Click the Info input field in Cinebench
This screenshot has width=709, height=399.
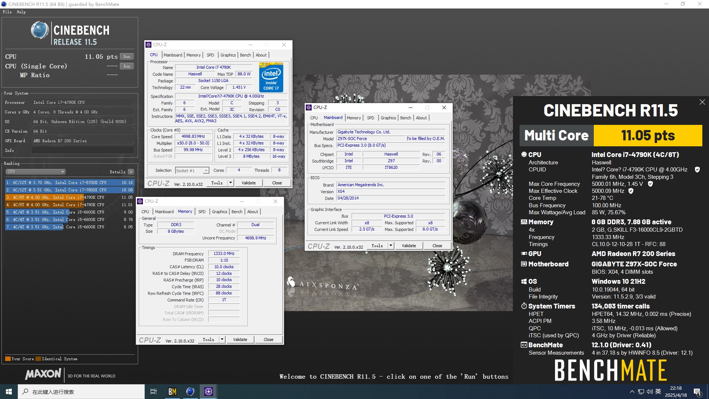(83, 150)
